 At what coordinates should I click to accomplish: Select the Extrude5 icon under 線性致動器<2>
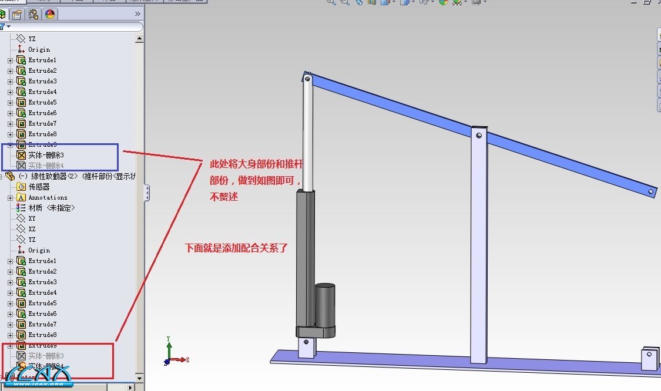click(x=21, y=303)
